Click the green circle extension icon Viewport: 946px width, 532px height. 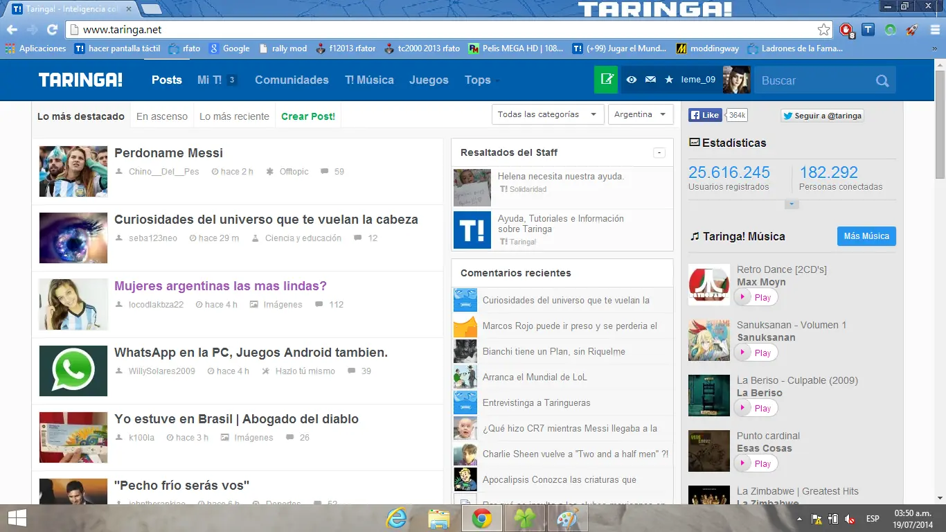coord(891,30)
